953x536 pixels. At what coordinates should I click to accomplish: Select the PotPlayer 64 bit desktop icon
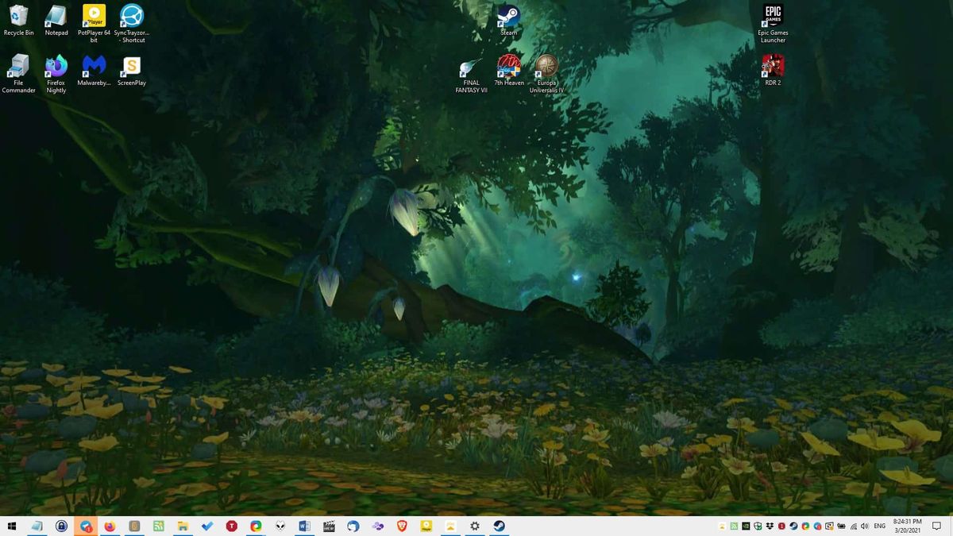coord(94,24)
